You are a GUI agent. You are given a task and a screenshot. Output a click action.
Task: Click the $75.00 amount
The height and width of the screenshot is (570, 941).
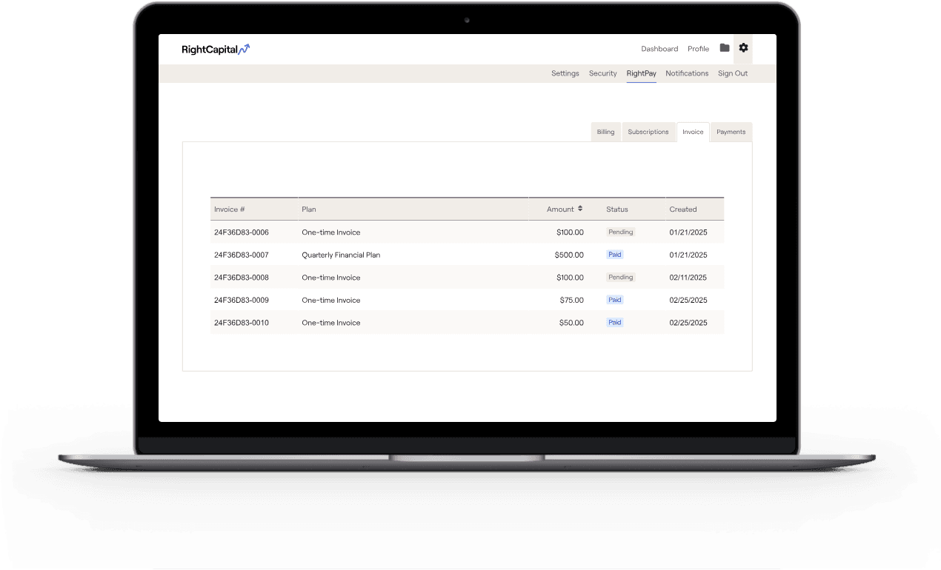572,301
